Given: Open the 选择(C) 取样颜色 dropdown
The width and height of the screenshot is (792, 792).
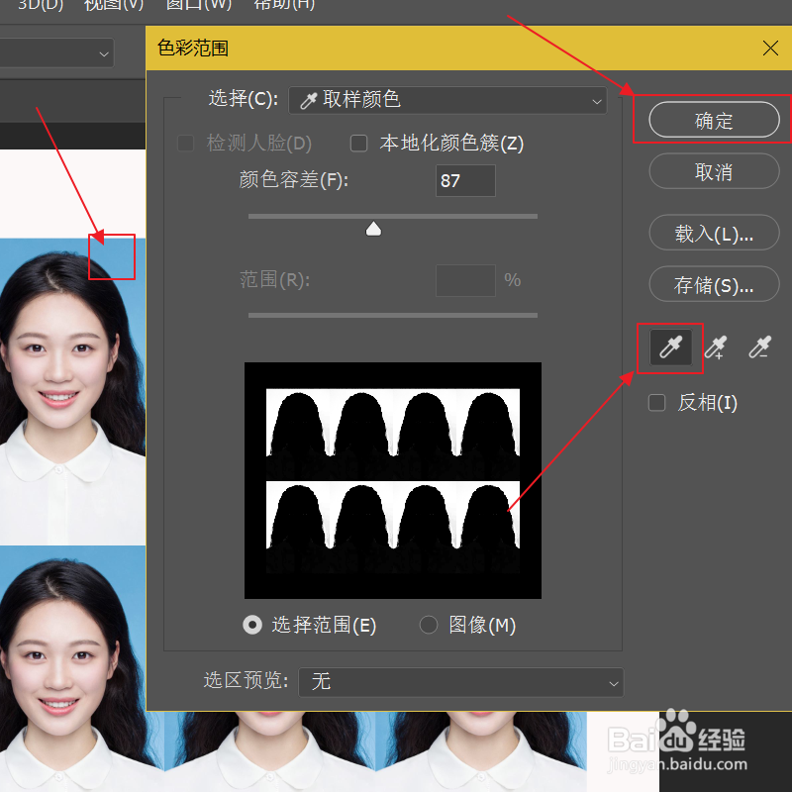Looking at the screenshot, I should [447, 100].
